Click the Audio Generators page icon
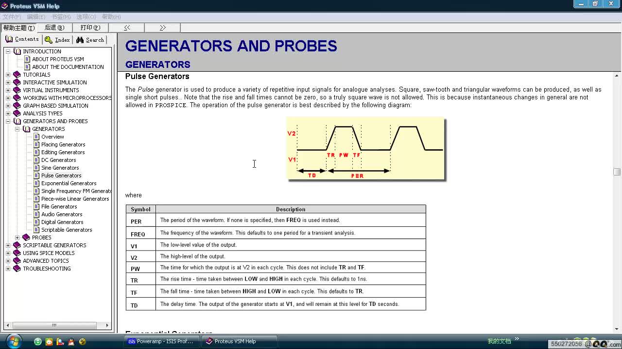This screenshot has width=622, height=349. (36, 214)
